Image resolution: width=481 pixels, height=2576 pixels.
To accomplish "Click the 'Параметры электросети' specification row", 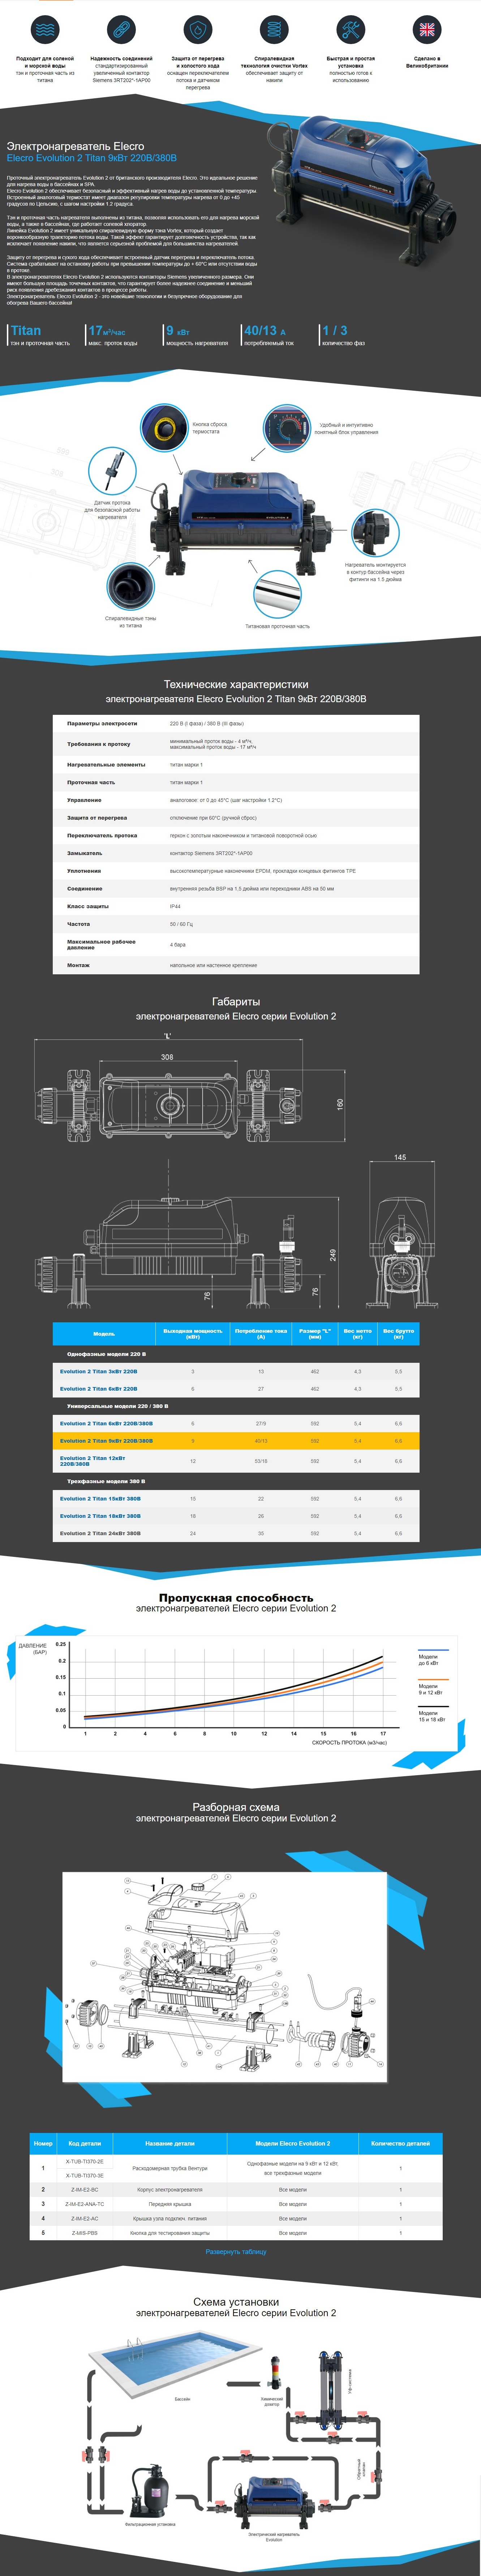I will 236,723.
